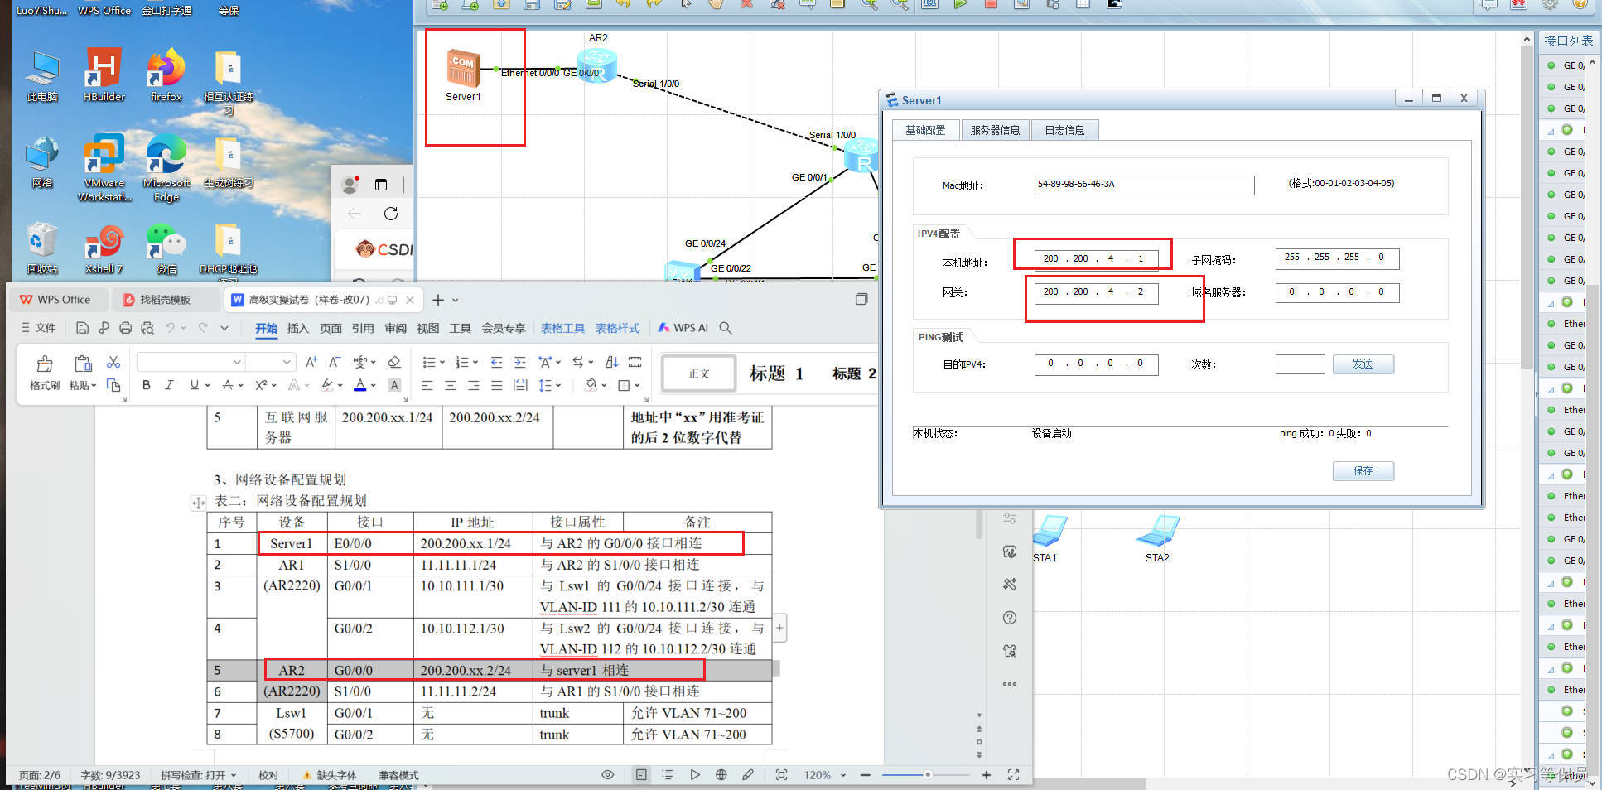This screenshot has width=1602, height=790.
Task: Click the 保存 button in Server1 dialog
Action: pyautogui.click(x=1363, y=470)
